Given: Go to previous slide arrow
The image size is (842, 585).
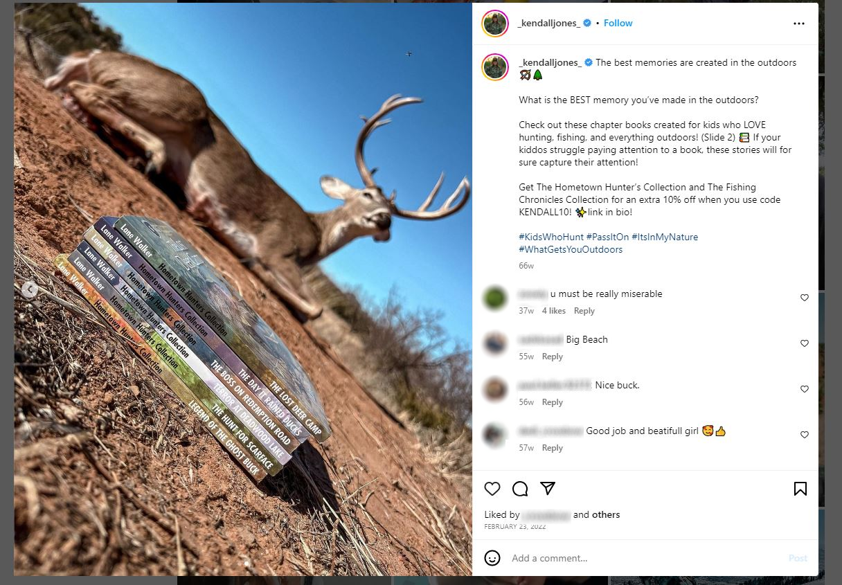Looking at the screenshot, I should pos(29,289).
